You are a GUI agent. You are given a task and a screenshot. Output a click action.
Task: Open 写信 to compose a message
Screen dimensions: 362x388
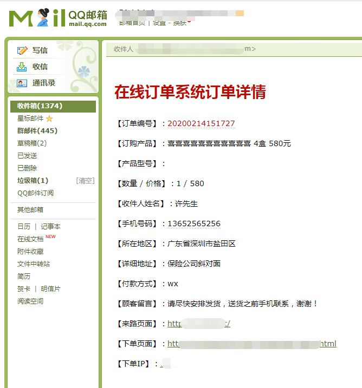(x=40, y=50)
